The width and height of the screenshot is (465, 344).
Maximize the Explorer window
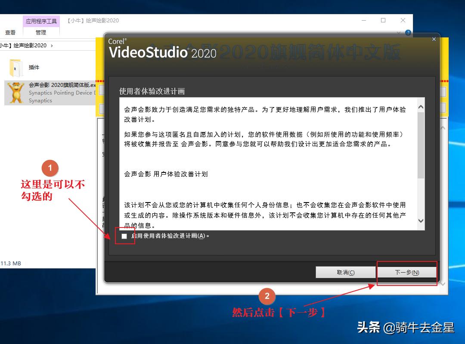coord(383,21)
